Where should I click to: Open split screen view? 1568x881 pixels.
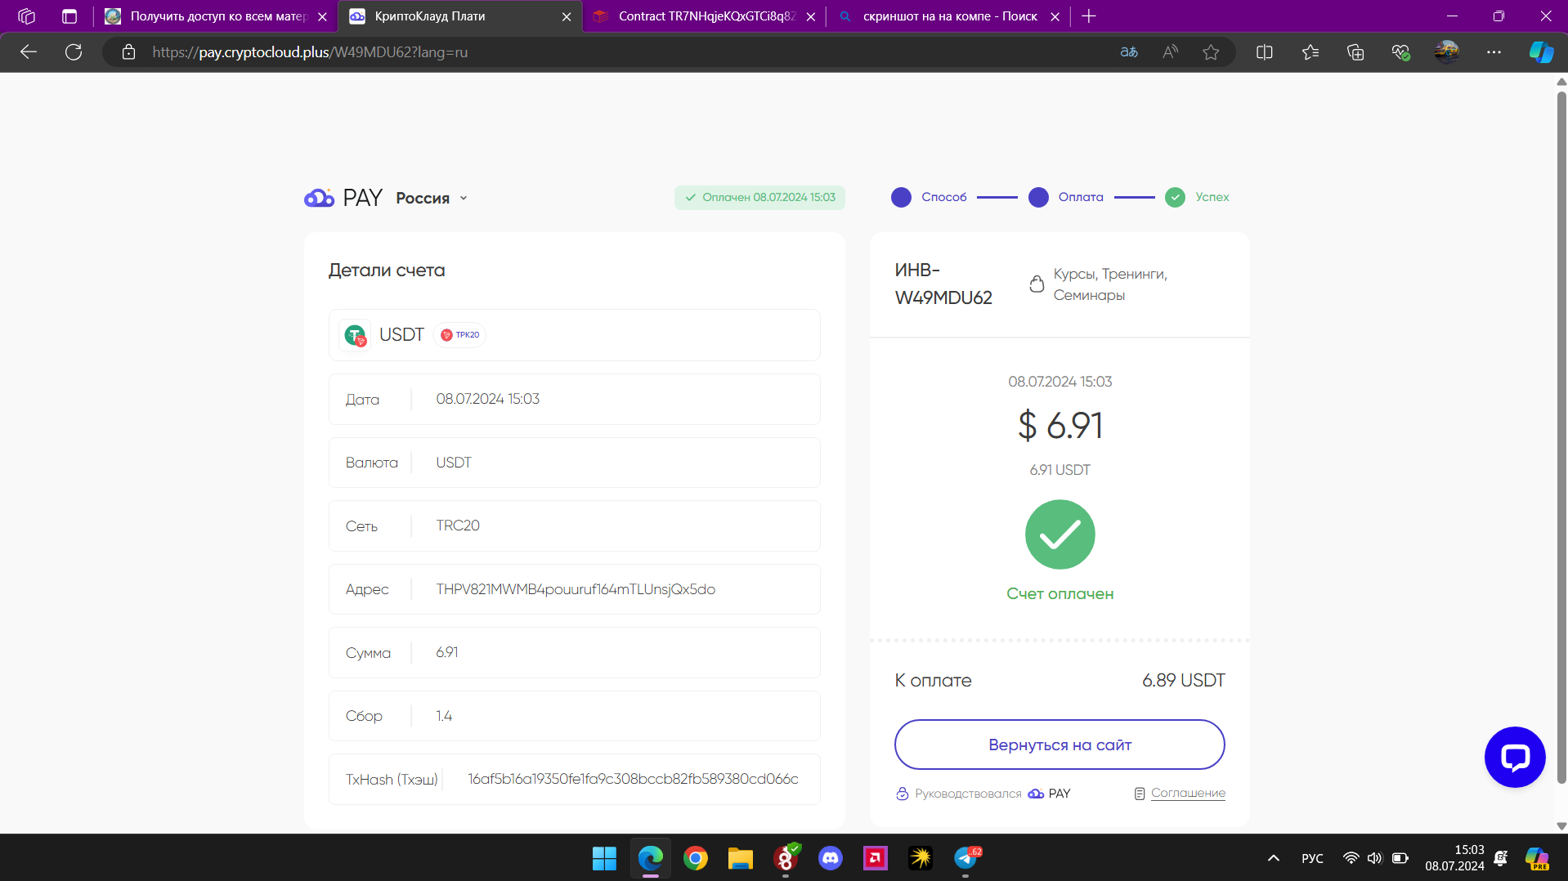click(x=1265, y=52)
